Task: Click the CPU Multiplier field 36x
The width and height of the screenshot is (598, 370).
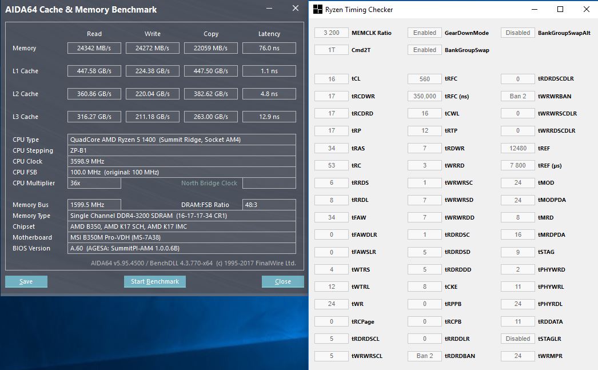Action: coord(94,183)
